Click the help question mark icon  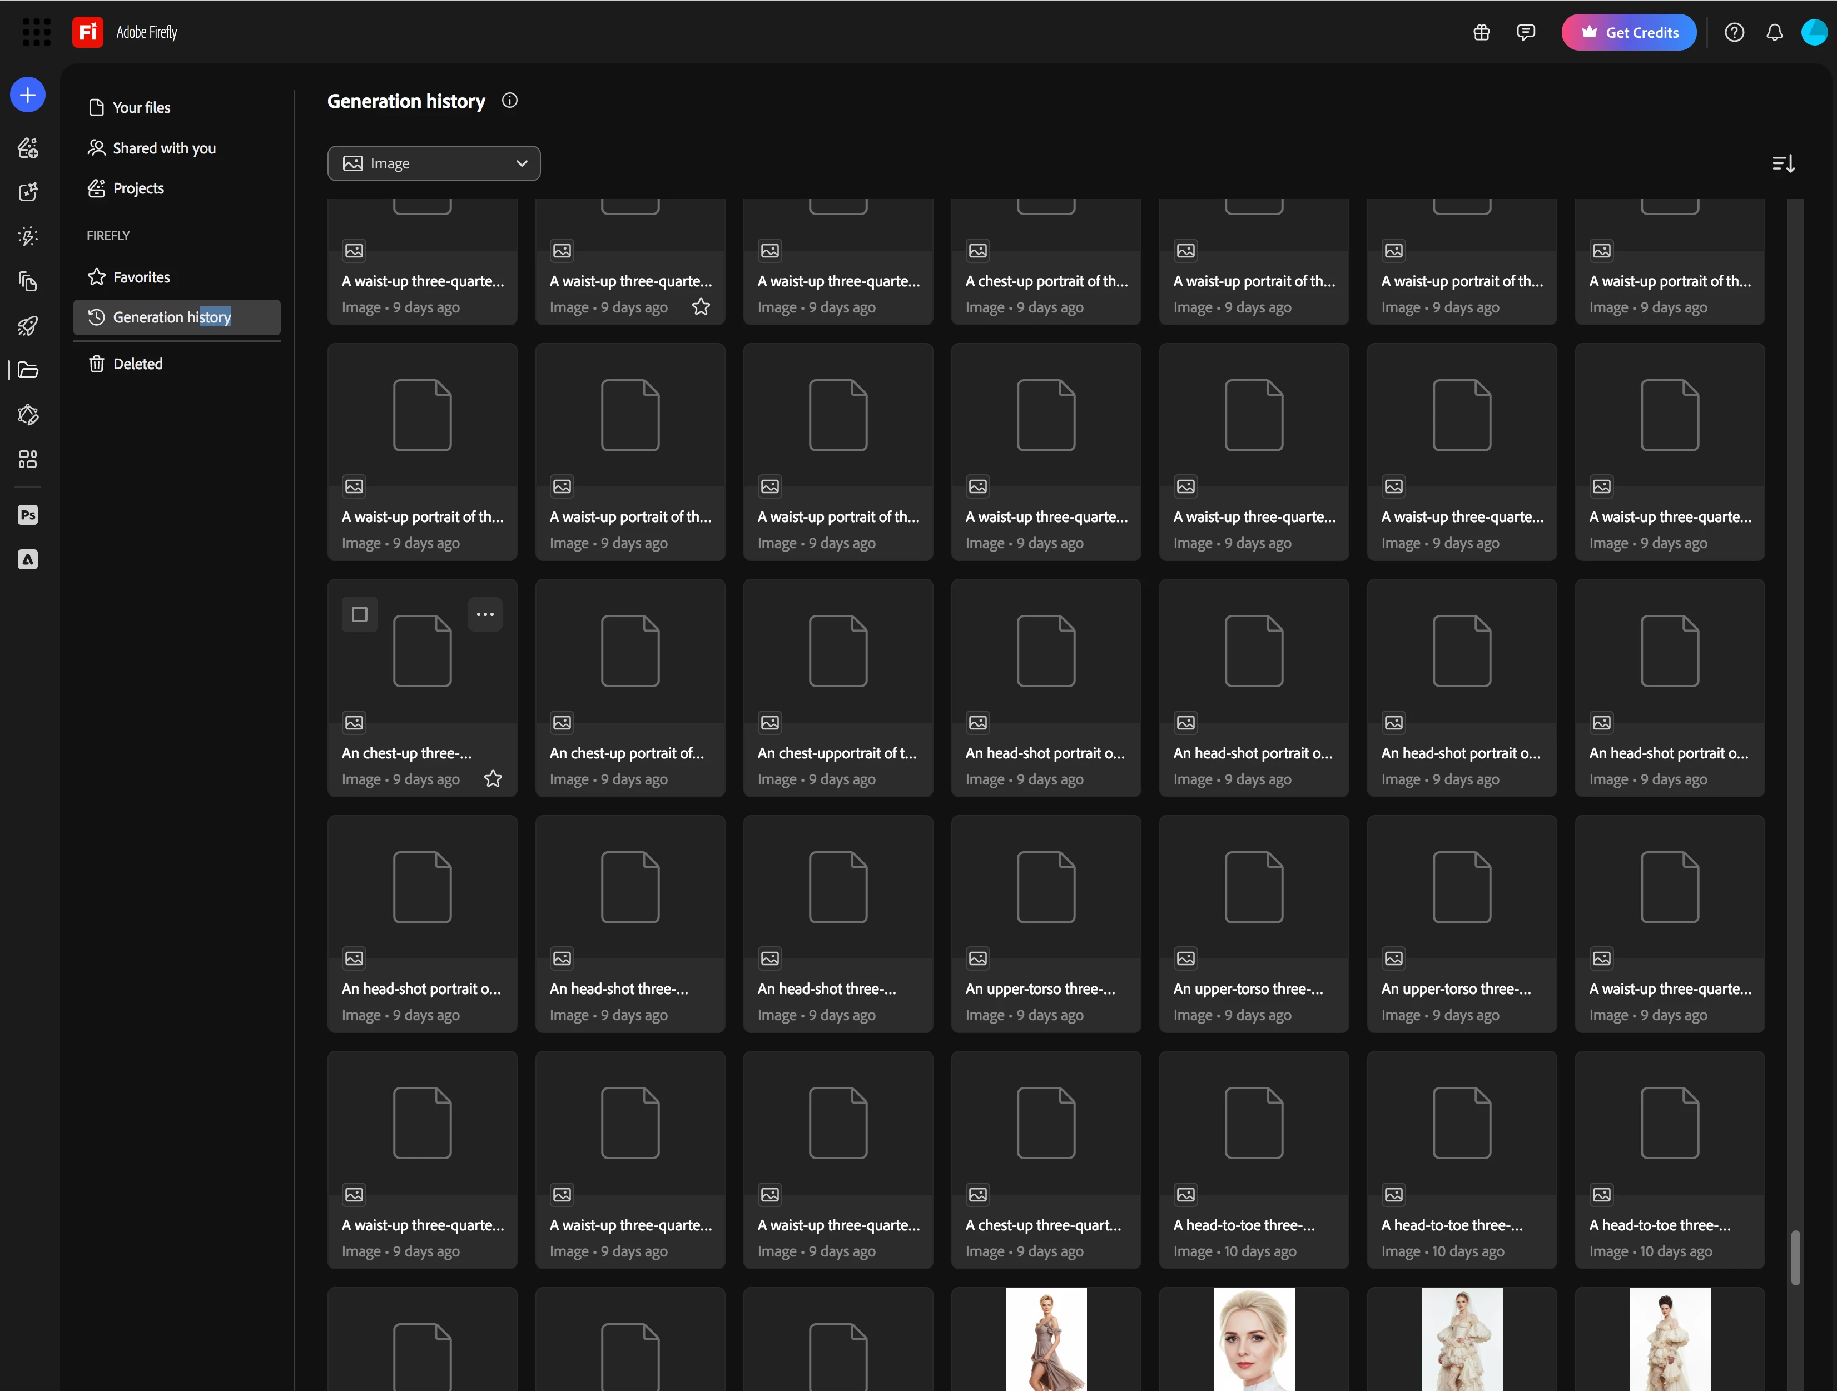click(1734, 32)
